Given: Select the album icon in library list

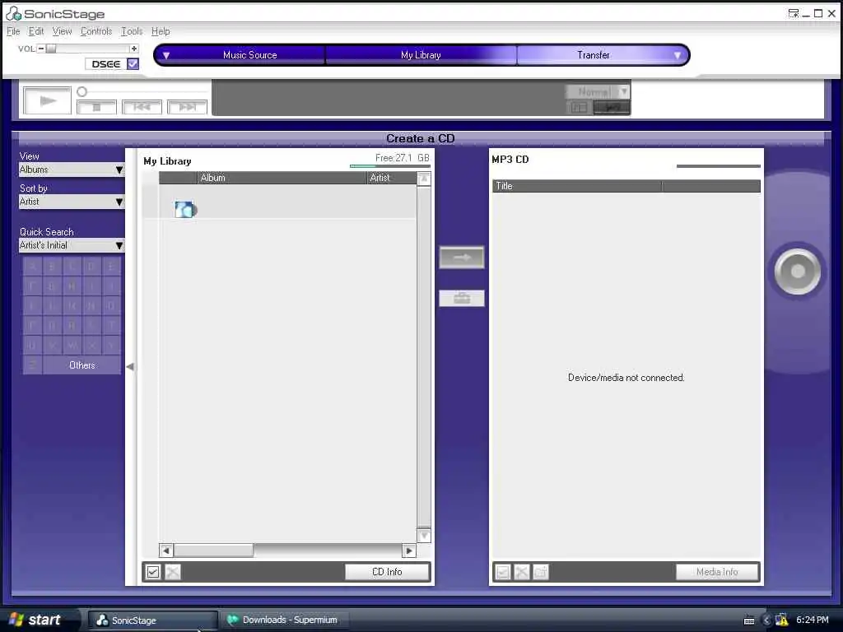Looking at the screenshot, I should click(185, 209).
